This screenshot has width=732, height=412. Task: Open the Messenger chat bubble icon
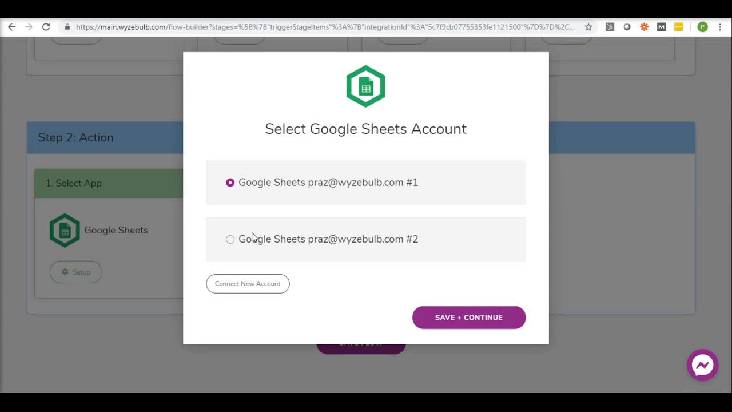702,365
